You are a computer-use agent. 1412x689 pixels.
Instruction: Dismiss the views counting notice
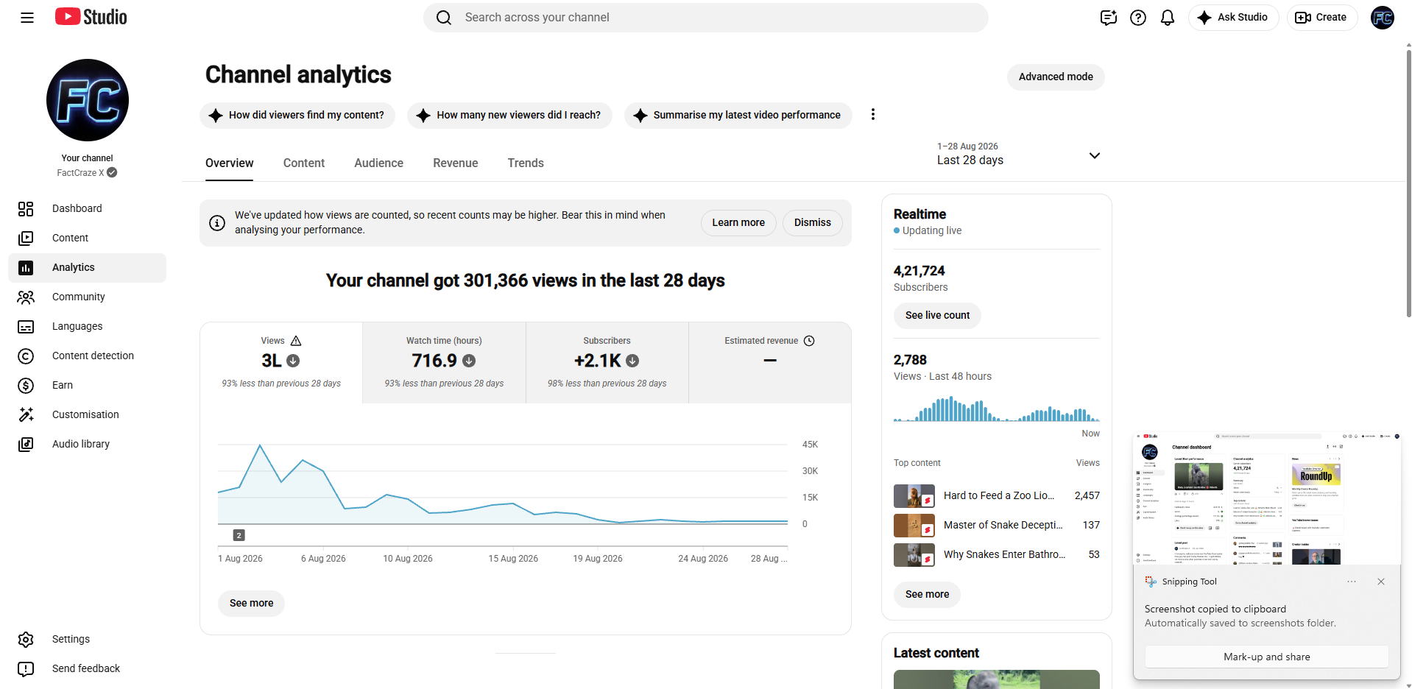tap(813, 223)
